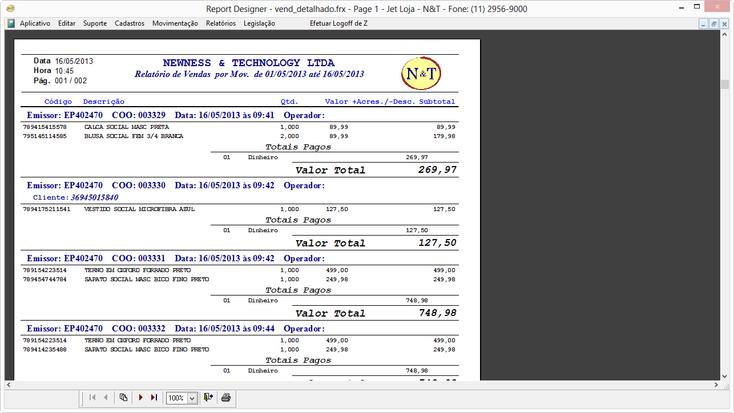
Task: Click the Qtd. column header
Action: point(289,102)
